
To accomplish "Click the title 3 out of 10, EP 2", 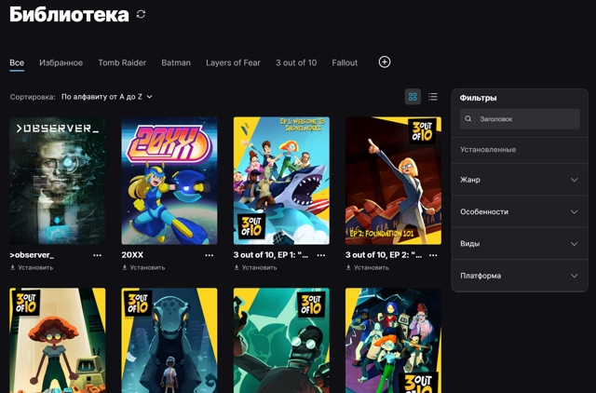I will (383, 255).
